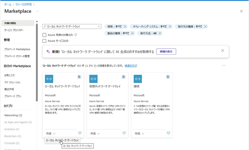Favorite the 仮想ネットワーク ゲートウェイ card heart
Image resolution: width=249 pixels, height=150 pixels.
(124, 133)
